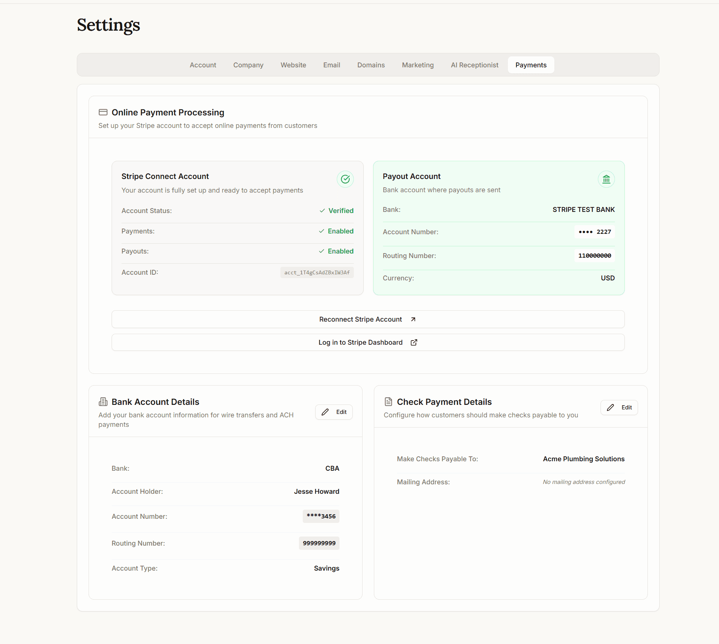
Task: Click the Savings account type value
Action: tap(327, 568)
